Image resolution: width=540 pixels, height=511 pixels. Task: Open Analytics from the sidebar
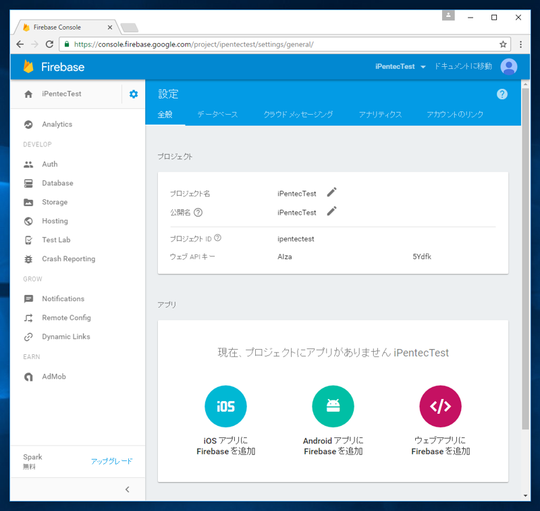(57, 124)
